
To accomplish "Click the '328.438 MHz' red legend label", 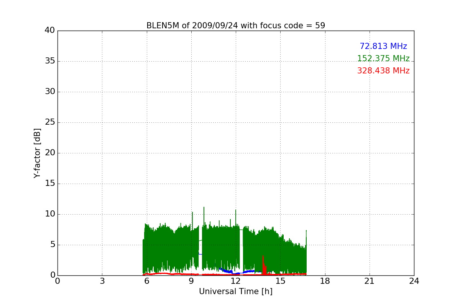I will coord(383,71).
